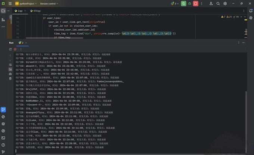This screenshot has height=155, width=254.
Task: Click the console vertical scrollbar
Action: point(246,122)
